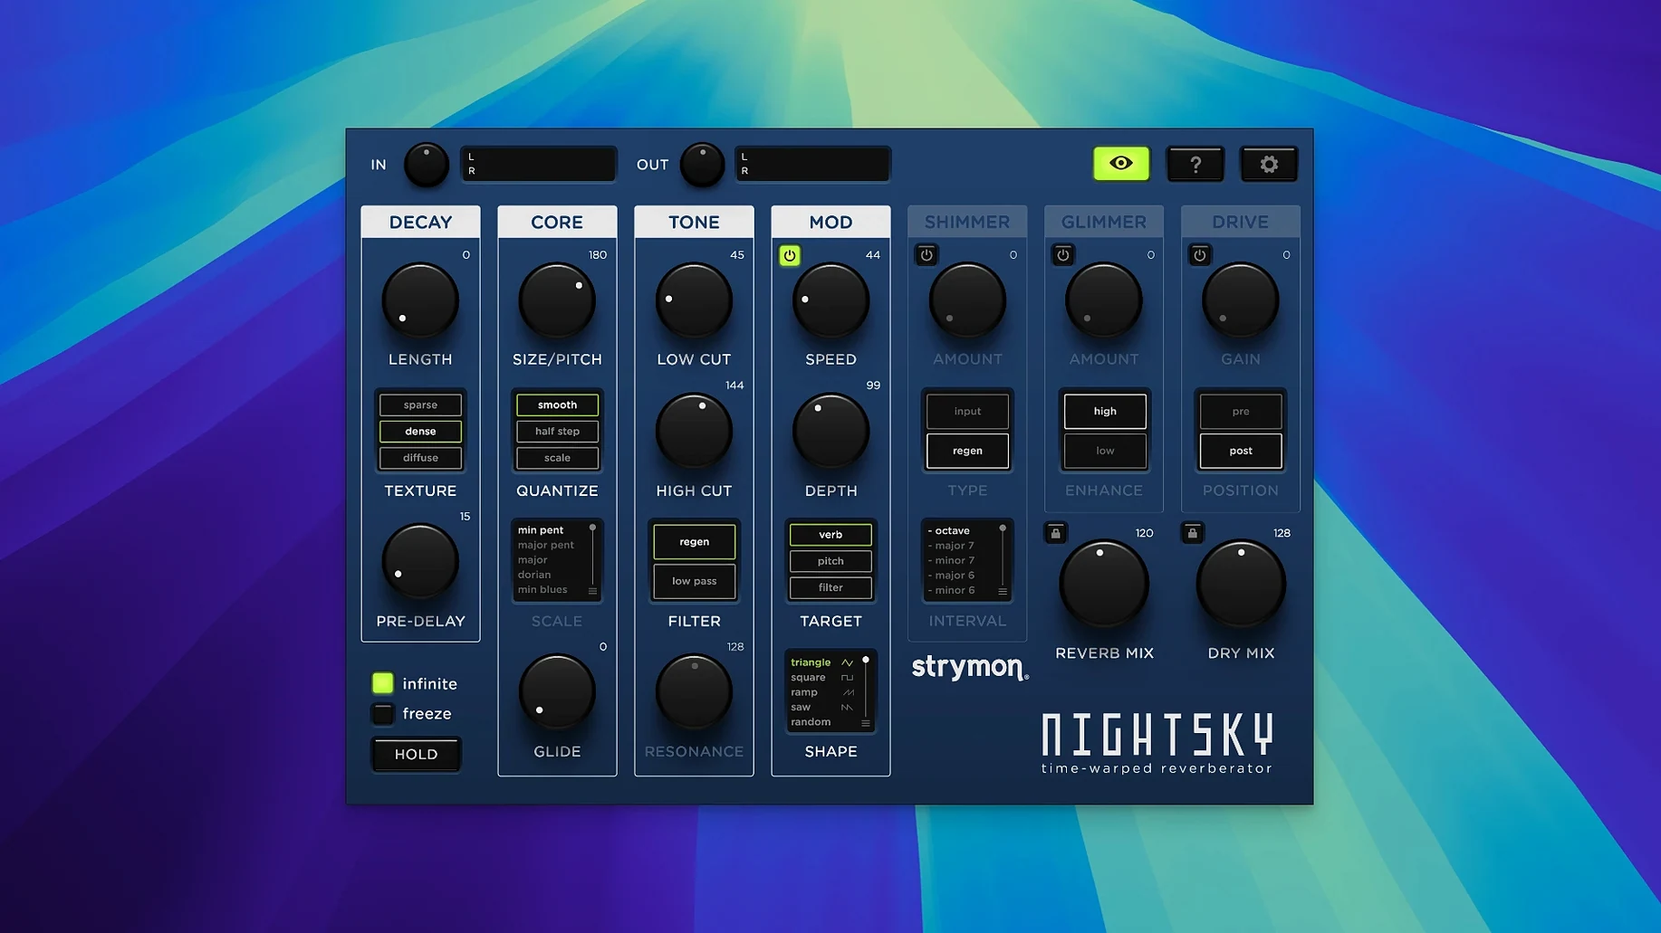Enable the DRIVE section power icon

click(1199, 256)
